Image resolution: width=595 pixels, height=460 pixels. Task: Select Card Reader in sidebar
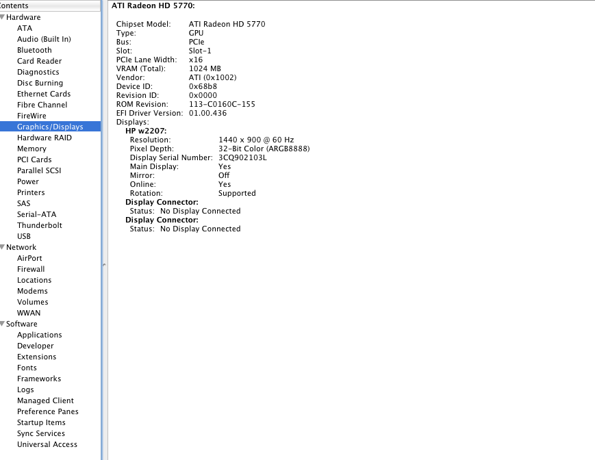[40, 61]
